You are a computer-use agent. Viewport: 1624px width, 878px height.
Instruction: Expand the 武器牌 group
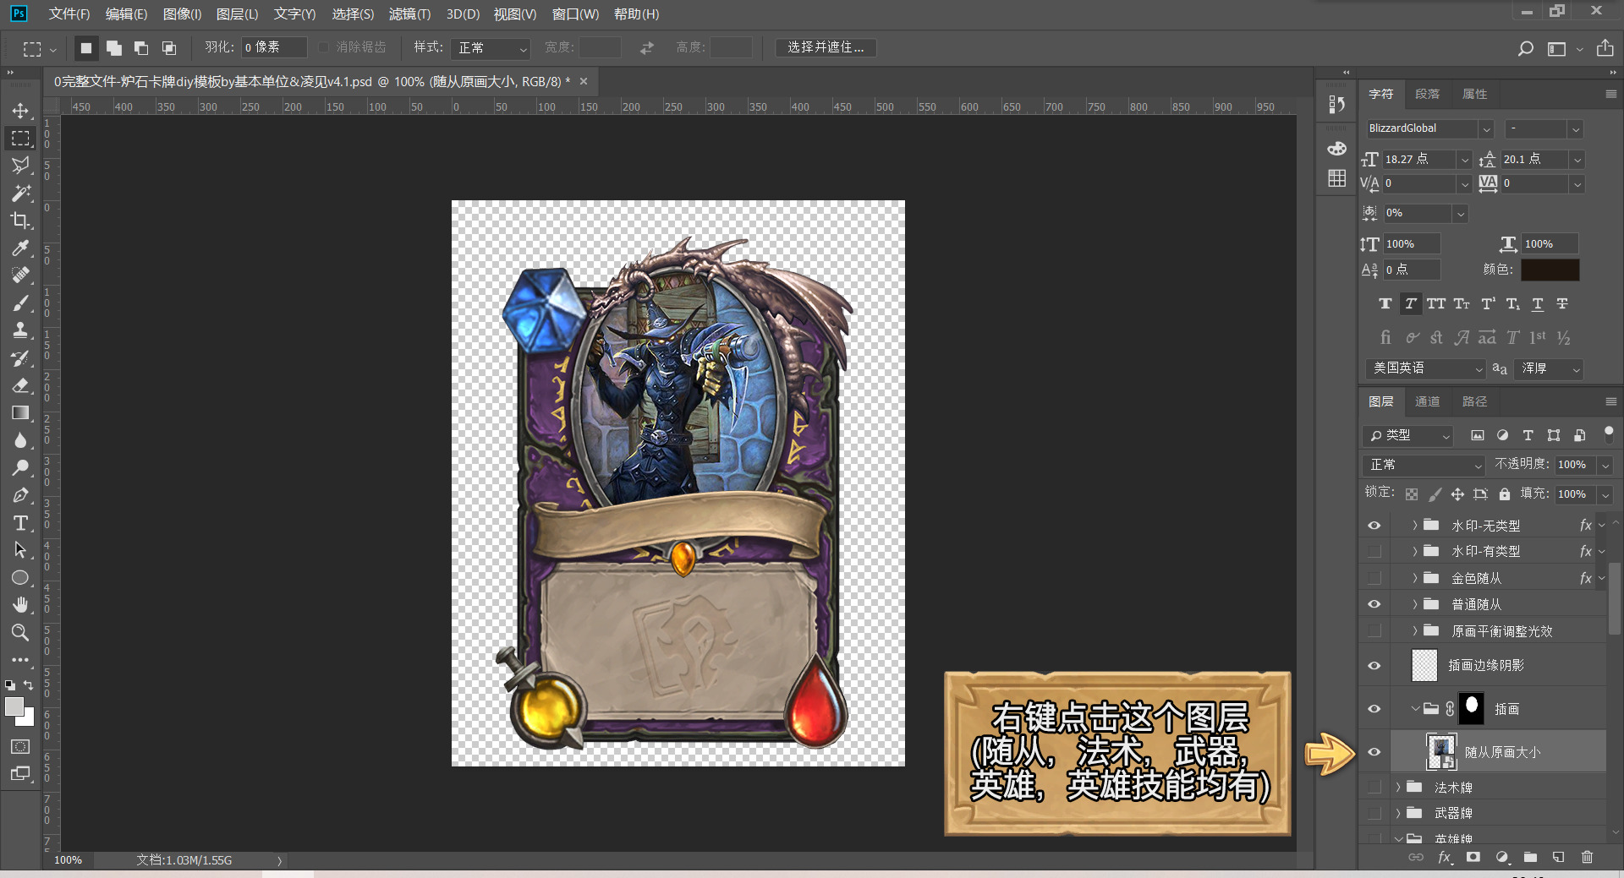(1397, 813)
